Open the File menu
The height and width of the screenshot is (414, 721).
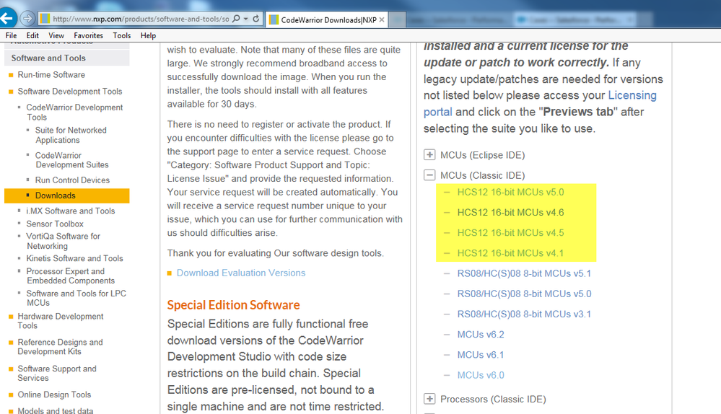[11, 35]
